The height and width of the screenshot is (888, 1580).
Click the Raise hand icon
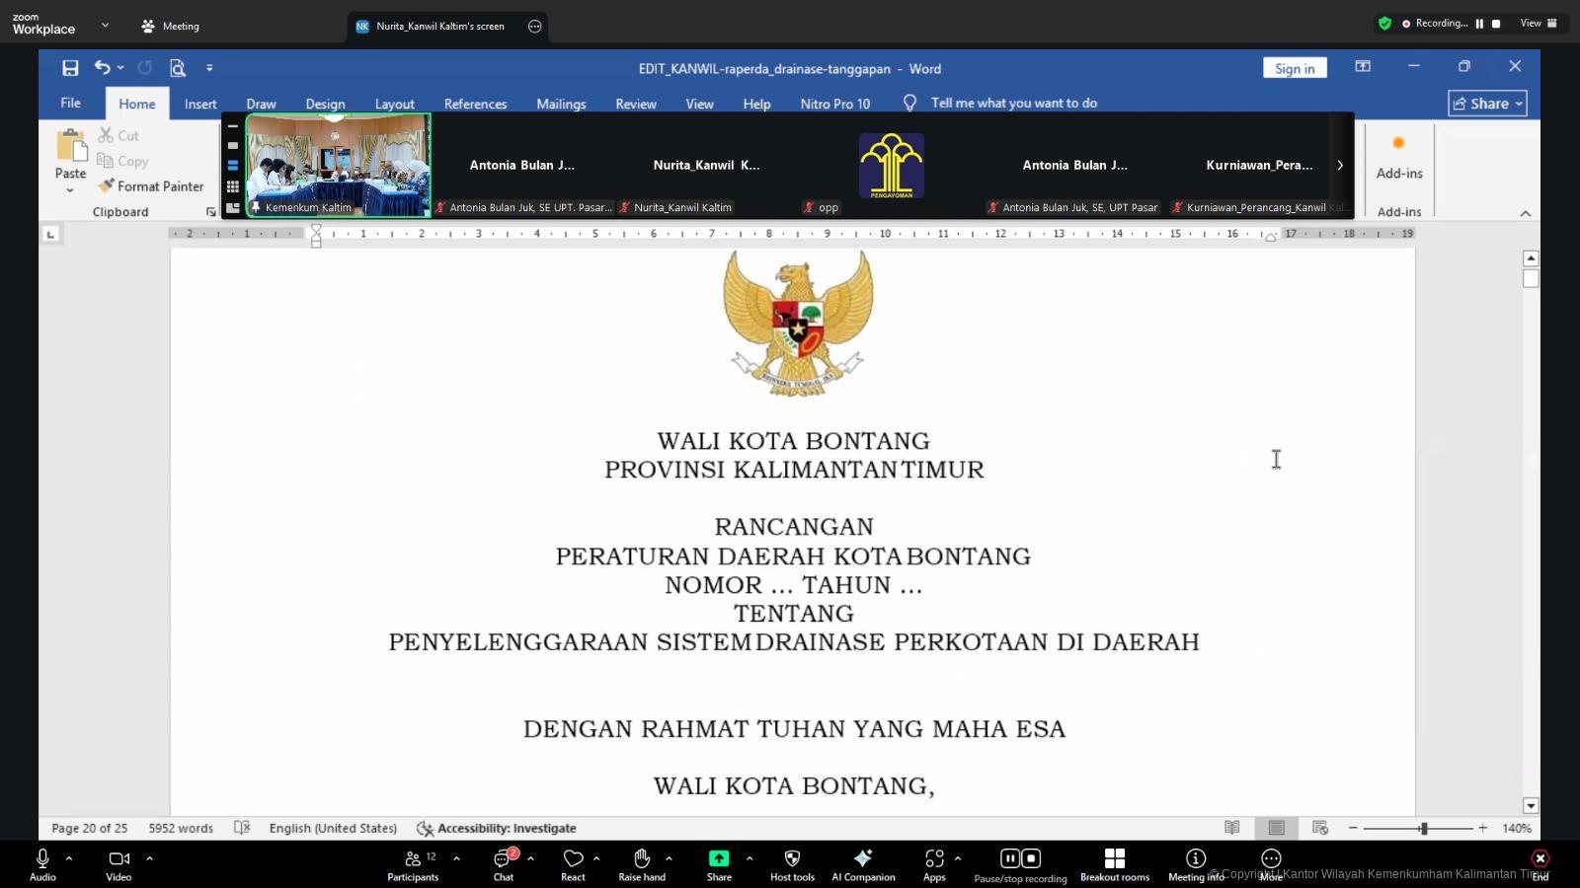coord(641,864)
